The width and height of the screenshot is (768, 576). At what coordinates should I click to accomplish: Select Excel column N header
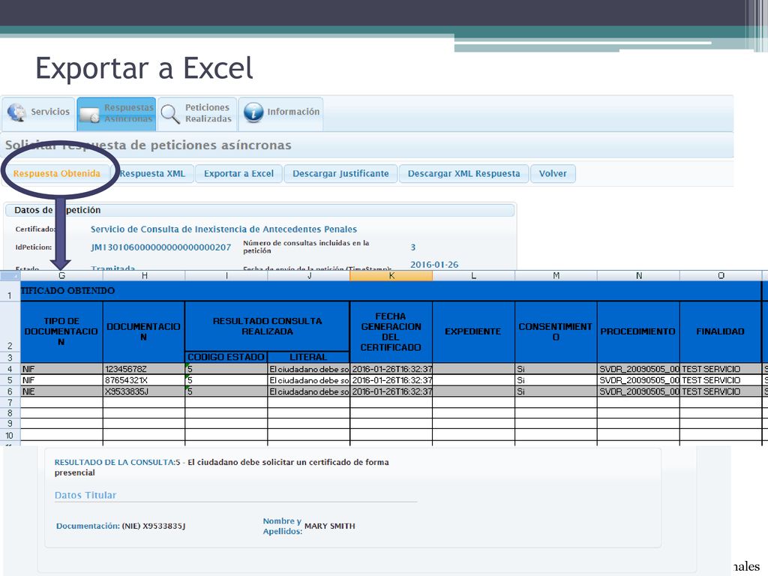click(x=639, y=276)
